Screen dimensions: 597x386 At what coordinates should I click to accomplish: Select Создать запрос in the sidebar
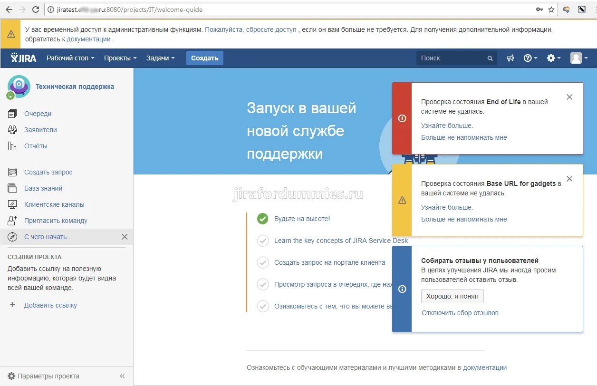[48, 172]
